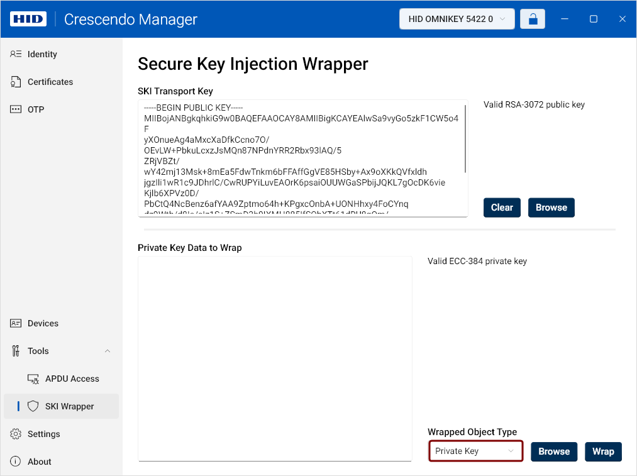
Task: Click the 'Wrapped Object Type' label
Action: pos(472,432)
